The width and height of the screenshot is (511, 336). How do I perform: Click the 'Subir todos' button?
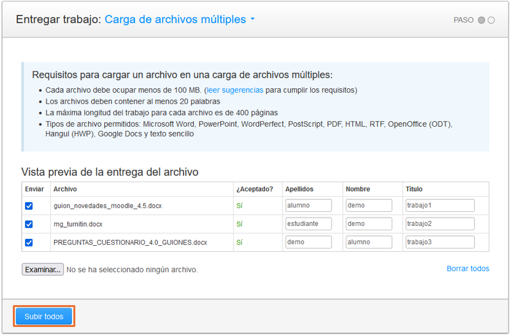[44, 317]
